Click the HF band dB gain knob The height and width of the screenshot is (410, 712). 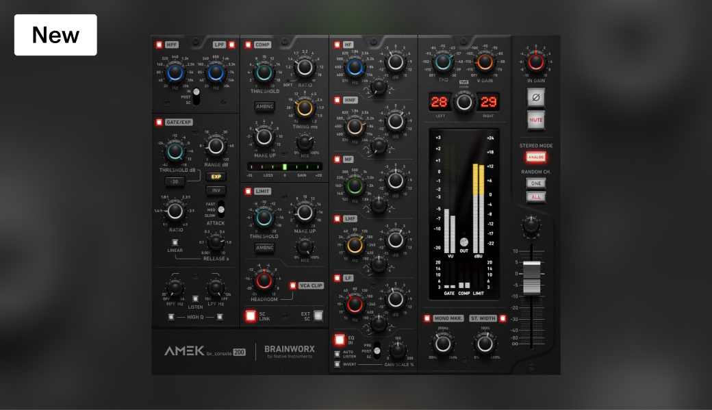(x=396, y=63)
